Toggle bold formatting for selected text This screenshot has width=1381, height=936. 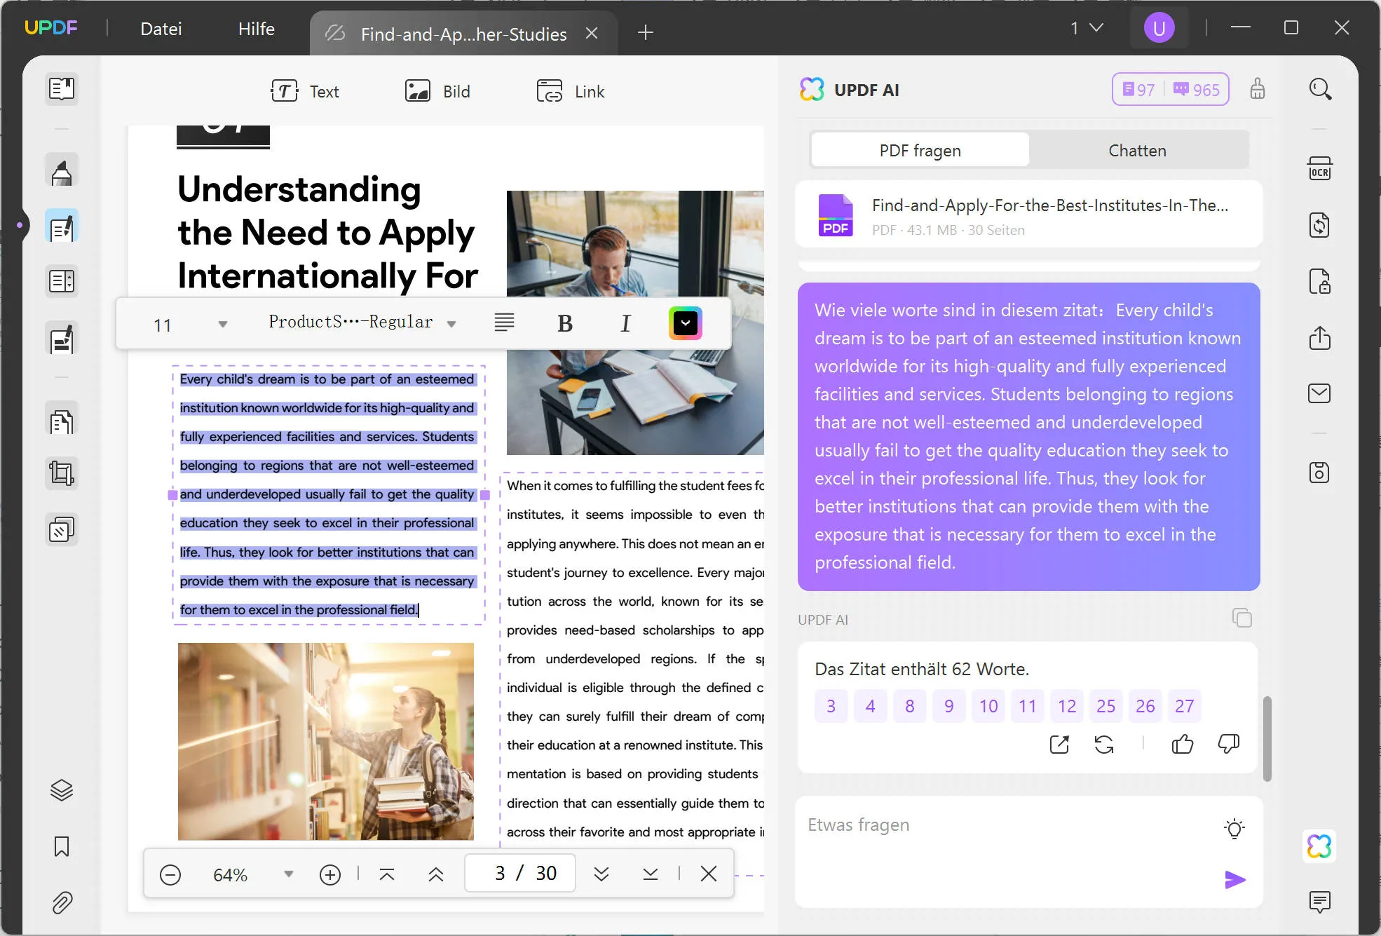(x=565, y=323)
